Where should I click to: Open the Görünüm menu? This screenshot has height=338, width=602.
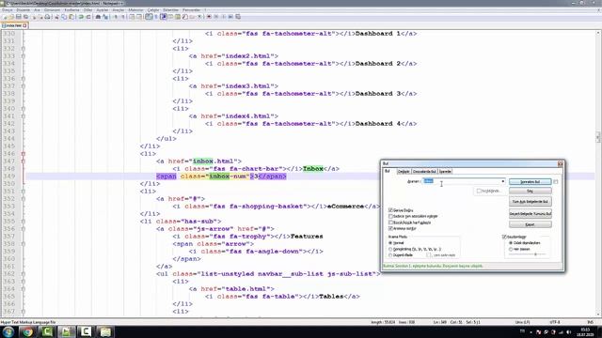52,10
